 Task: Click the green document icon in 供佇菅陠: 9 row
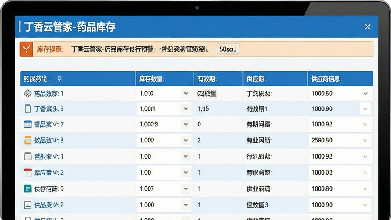[x=27, y=189]
